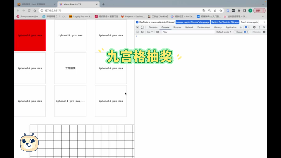The image size is (281, 158).
Task: Bookmark this page with the star
Action: coord(221,11)
